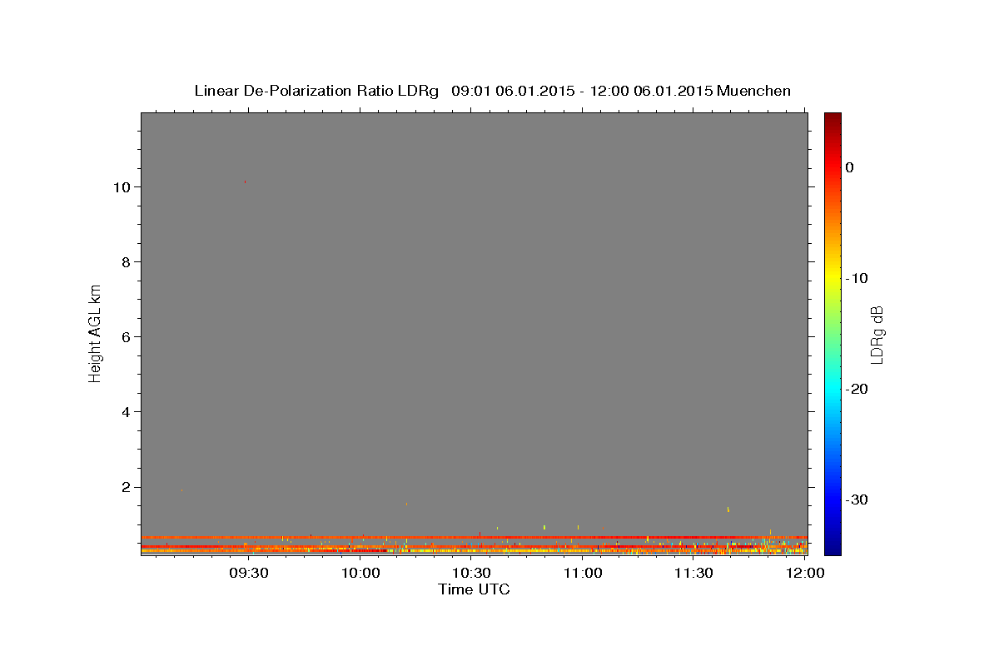Click the '10:00' time tick label
999x666 pixels.
click(360, 573)
